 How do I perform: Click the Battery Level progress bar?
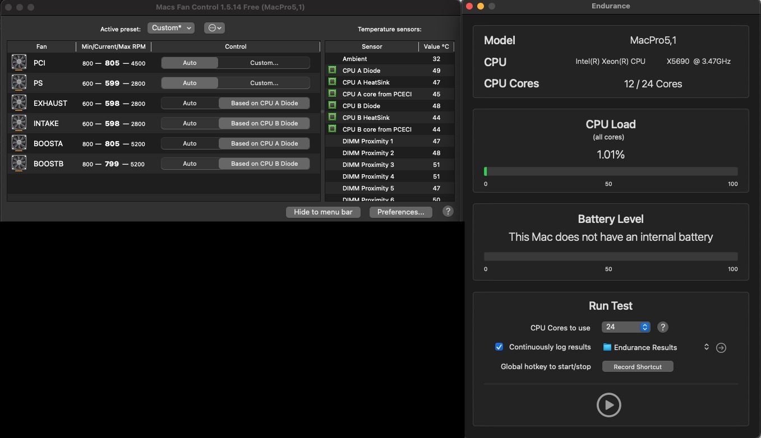611,257
